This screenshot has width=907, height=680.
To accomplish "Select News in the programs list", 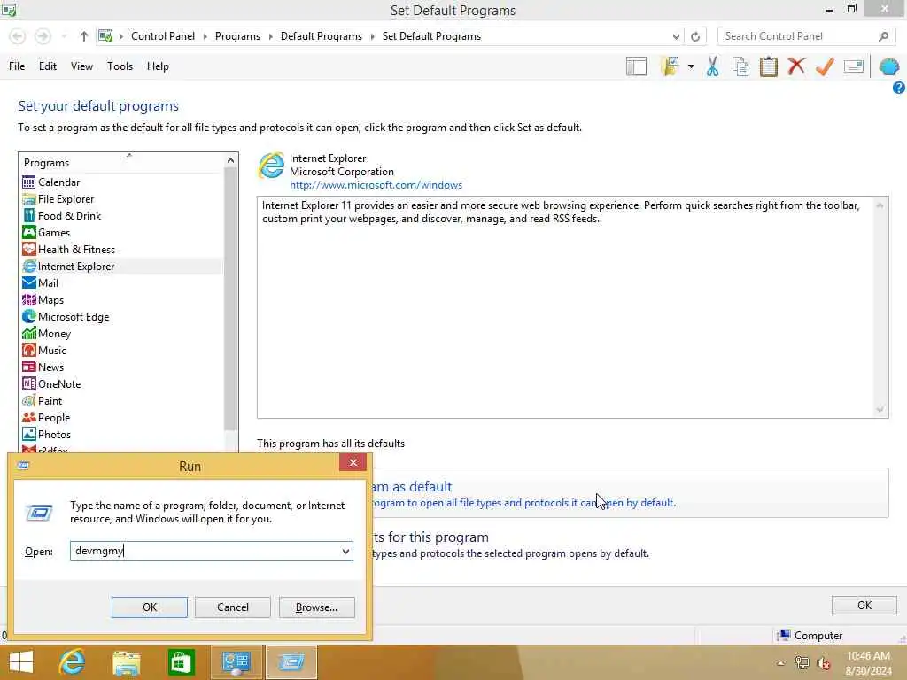I will point(50,367).
